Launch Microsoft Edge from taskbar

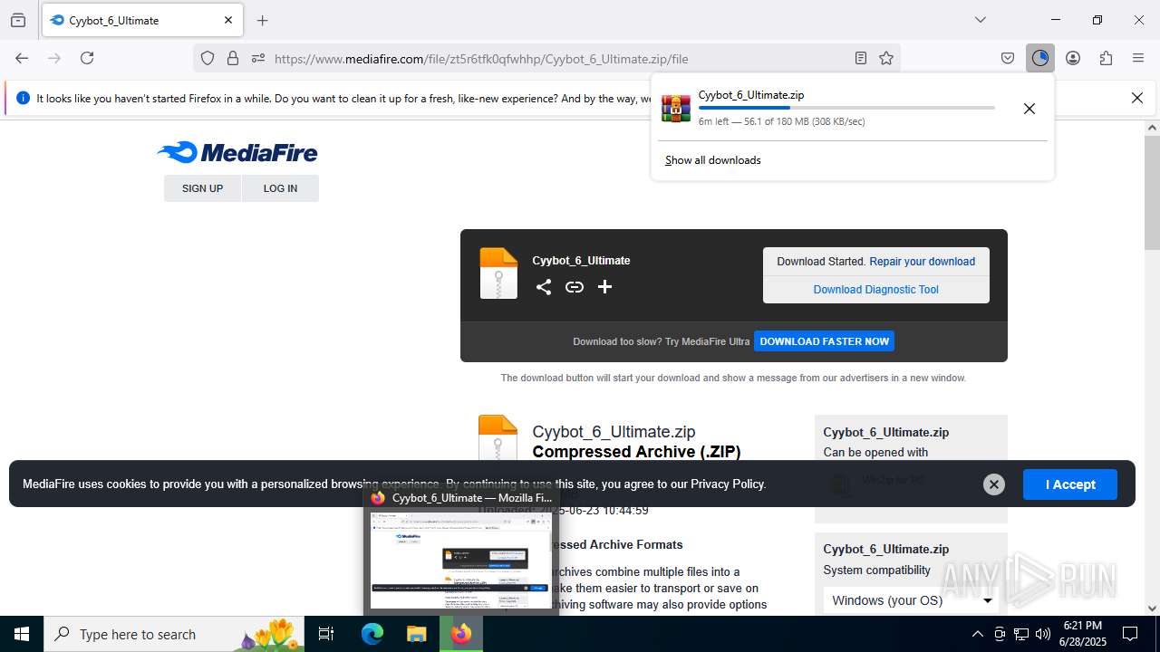coord(372,634)
